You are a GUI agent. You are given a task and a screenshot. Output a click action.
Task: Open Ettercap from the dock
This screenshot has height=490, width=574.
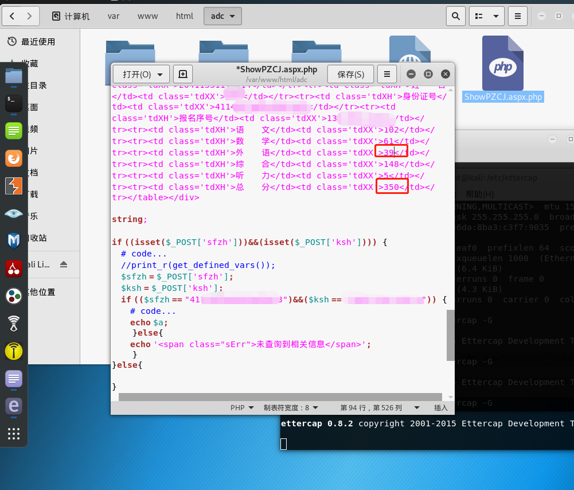pos(14,406)
